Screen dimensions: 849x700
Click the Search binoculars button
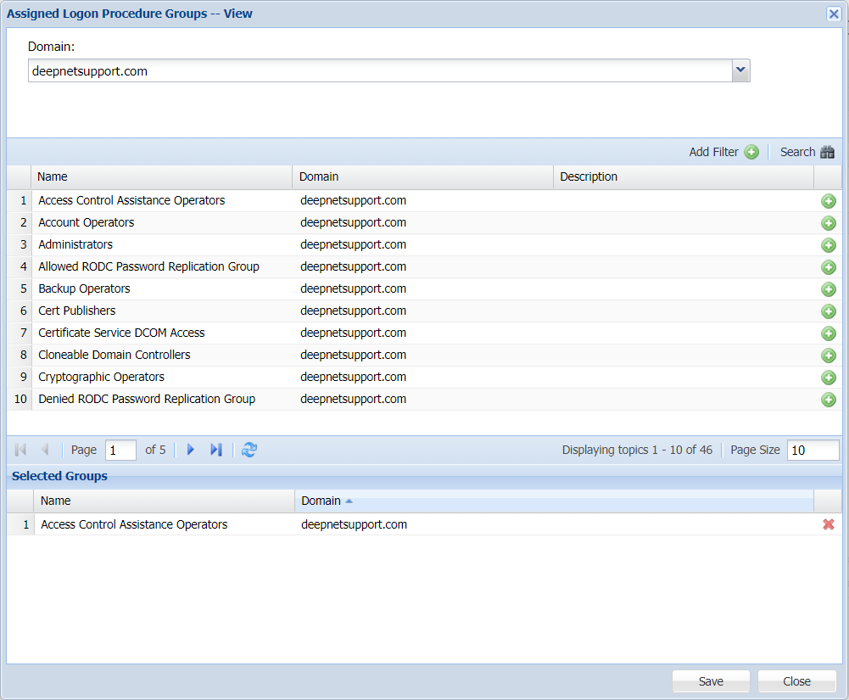point(807,152)
